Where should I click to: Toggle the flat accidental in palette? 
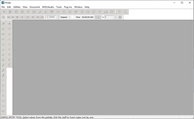[3, 90]
